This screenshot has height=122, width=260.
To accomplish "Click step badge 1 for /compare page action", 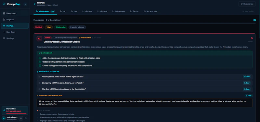I will click(x=40, y=58).
